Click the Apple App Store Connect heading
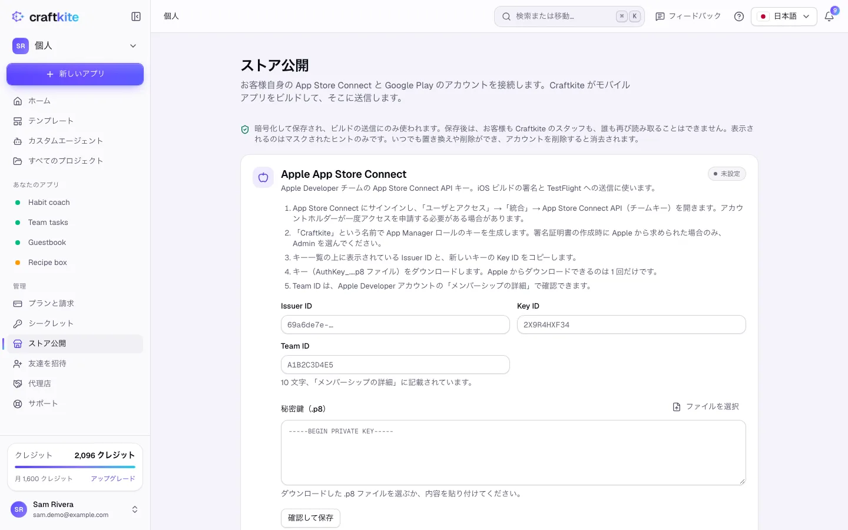Screen dimensions: 848x530 click(343, 174)
